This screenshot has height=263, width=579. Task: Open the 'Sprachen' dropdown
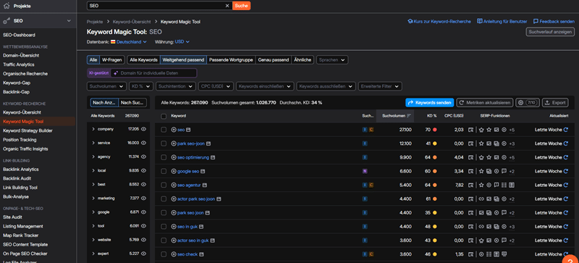[x=332, y=59]
